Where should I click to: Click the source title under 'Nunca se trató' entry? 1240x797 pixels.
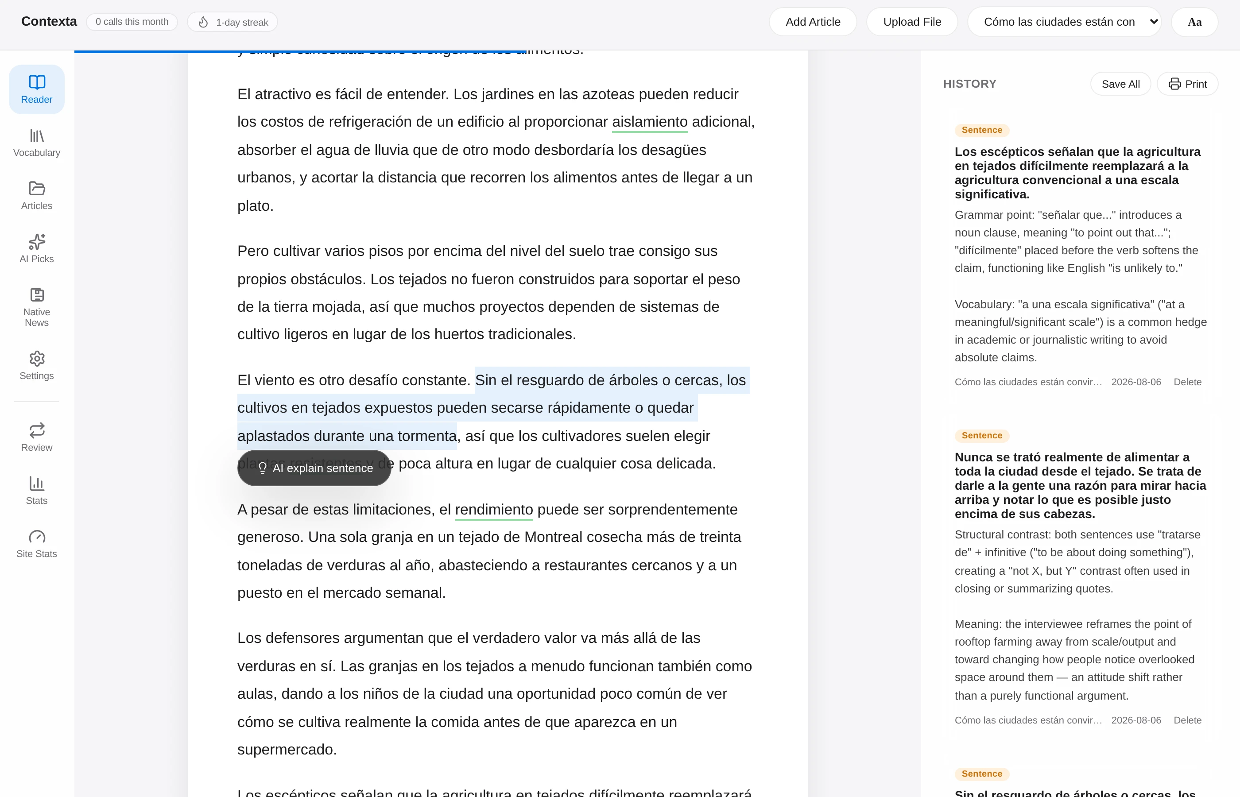click(1028, 720)
